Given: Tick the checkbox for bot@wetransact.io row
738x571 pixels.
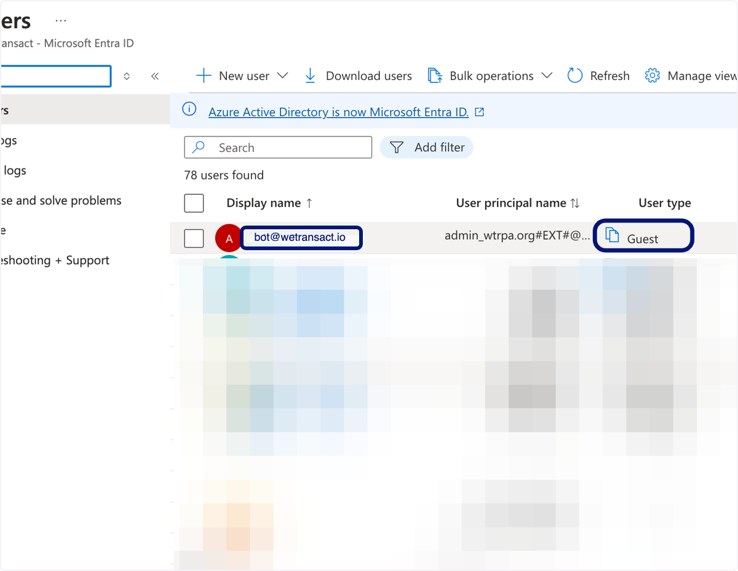Looking at the screenshot, I should click(x=194, y=238).
